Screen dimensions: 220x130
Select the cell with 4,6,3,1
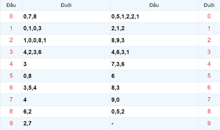tap(154, 52)
